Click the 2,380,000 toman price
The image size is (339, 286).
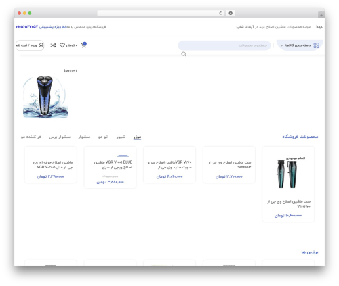tap(50, 176)
